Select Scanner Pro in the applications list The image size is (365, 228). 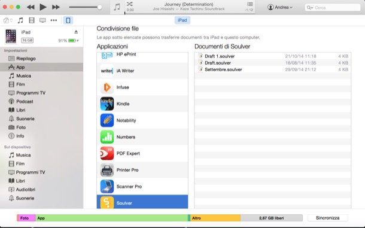pyautogui.click(x=142, y=187)
